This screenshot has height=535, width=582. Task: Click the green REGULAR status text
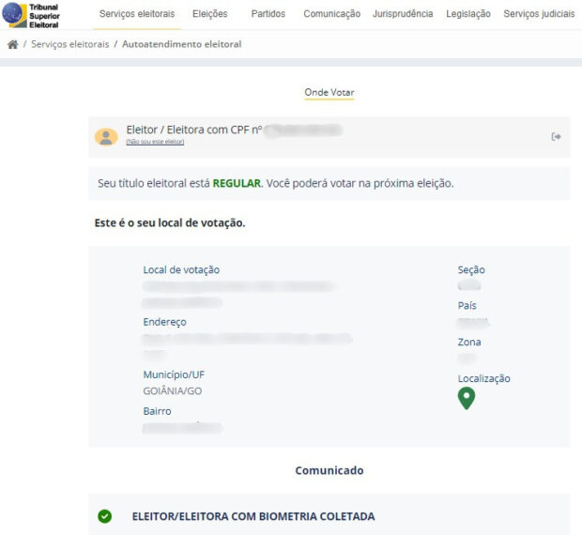[x=237, y=183]
